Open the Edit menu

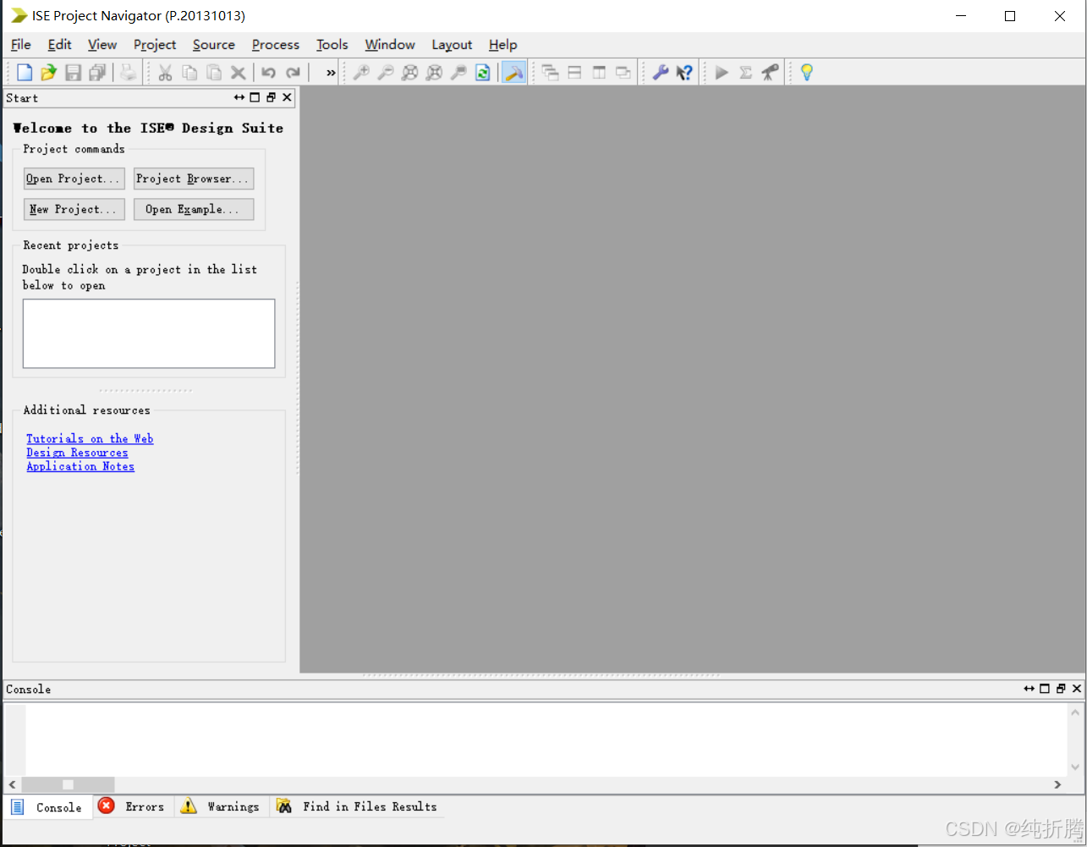coord(59,45)
